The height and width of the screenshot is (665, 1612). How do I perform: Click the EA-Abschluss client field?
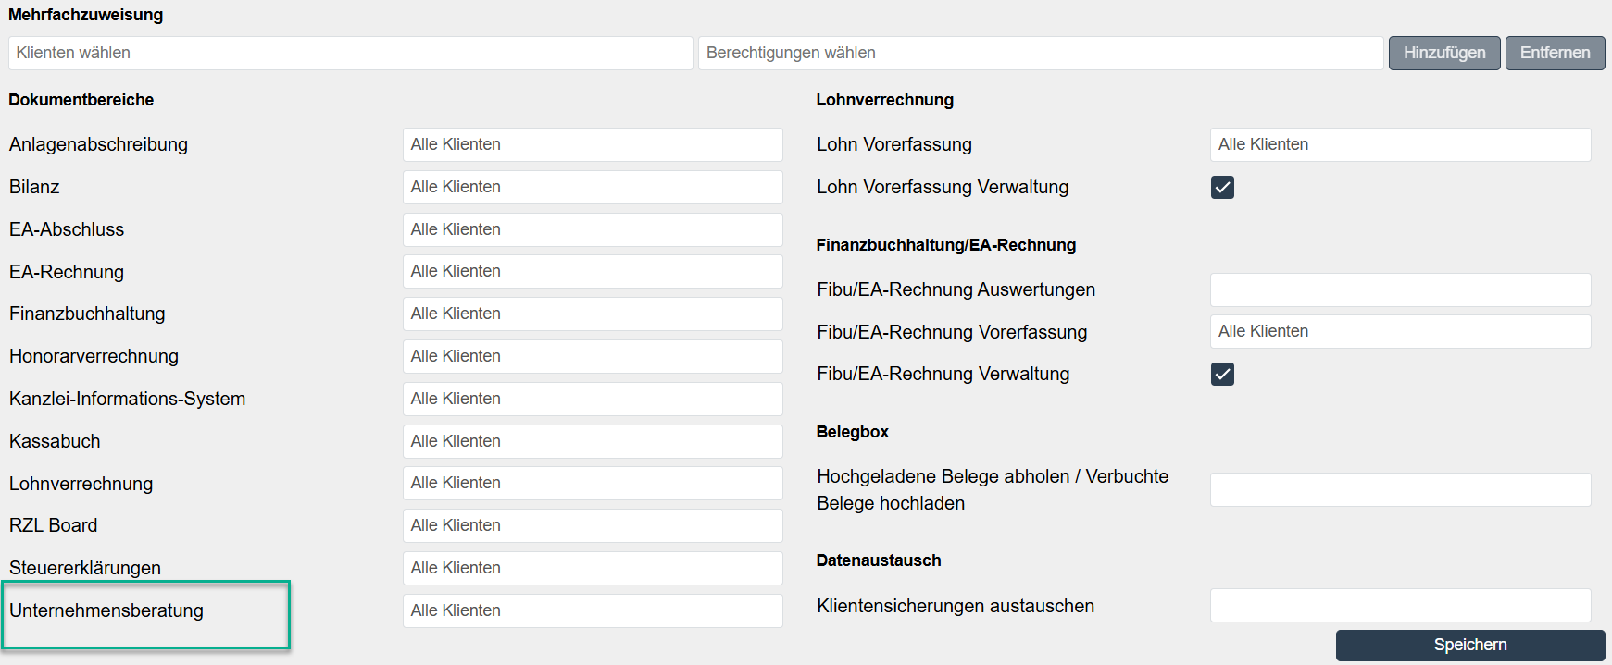(x=593, y=230)
